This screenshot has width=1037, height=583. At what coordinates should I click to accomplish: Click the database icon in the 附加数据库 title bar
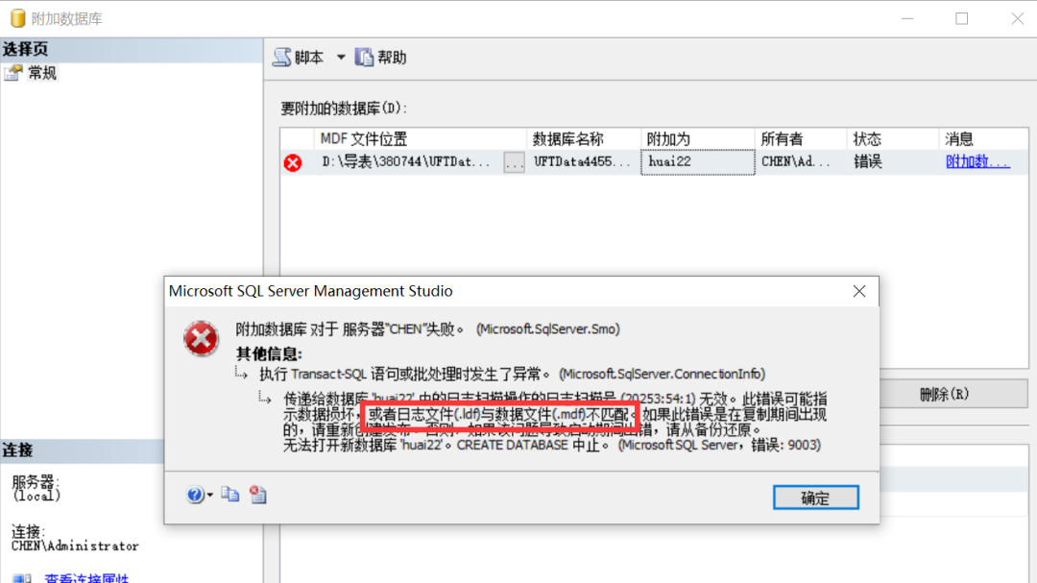pos(18,18)
